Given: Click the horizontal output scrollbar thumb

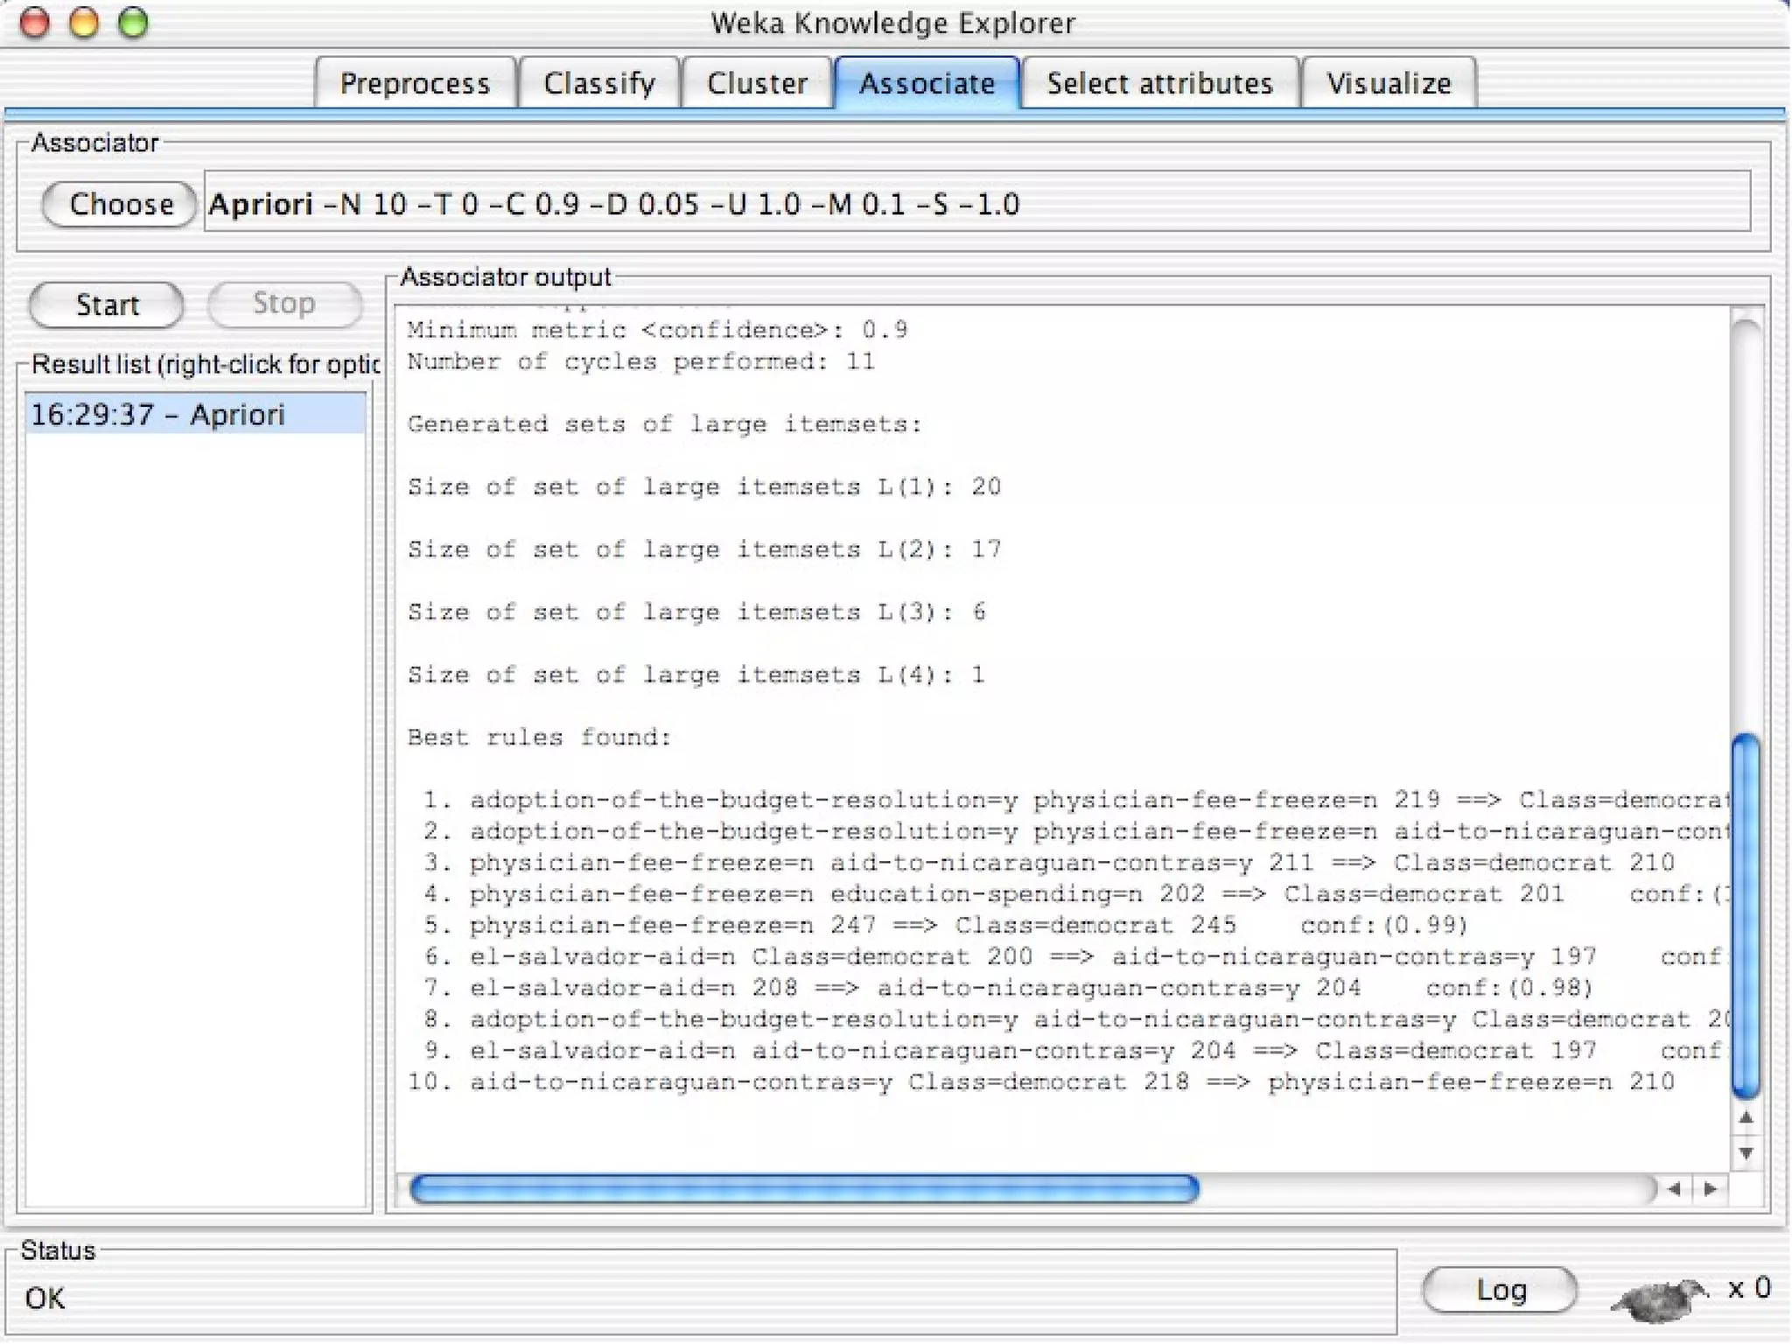Looking at the screenshot, I should [803, 1189].
